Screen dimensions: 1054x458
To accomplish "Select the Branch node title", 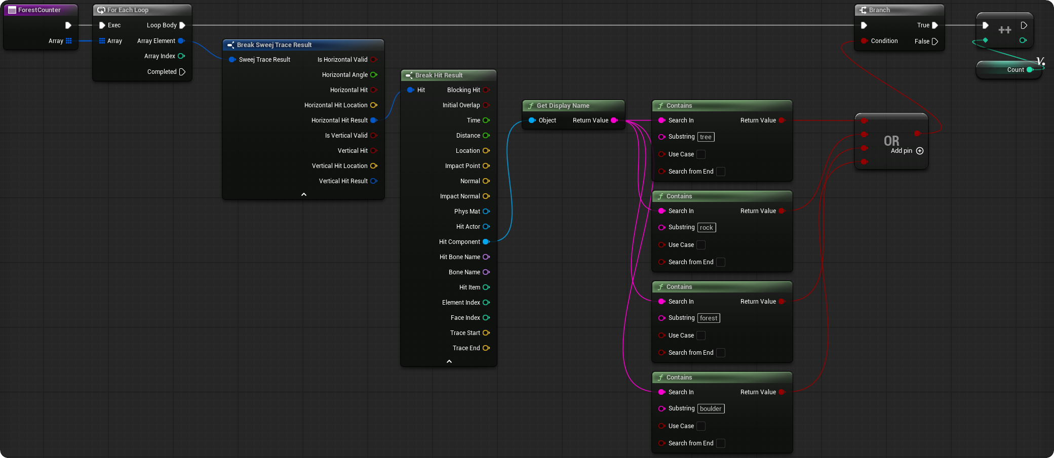I will click(x=879, y=10).
